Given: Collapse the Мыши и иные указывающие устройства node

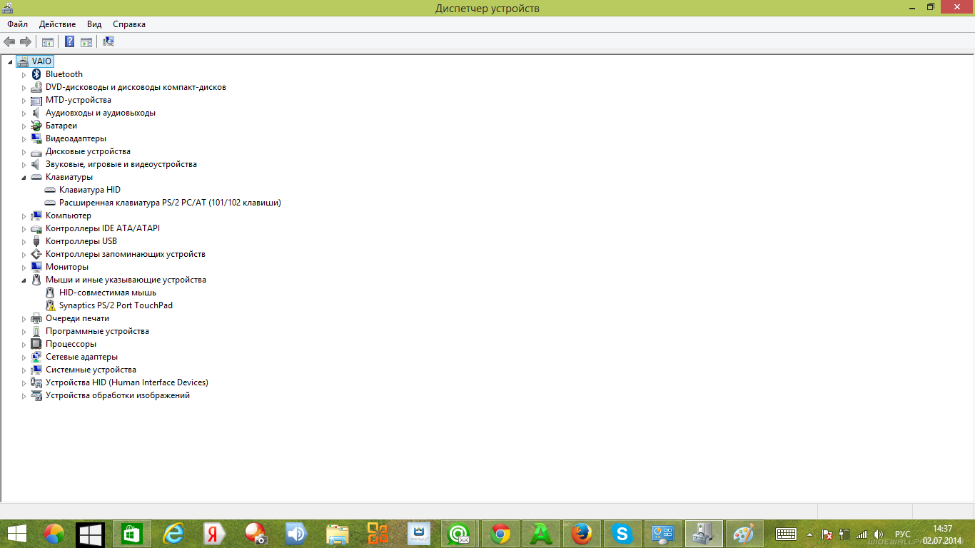Looking at the screenshot, I should point(24,280).
